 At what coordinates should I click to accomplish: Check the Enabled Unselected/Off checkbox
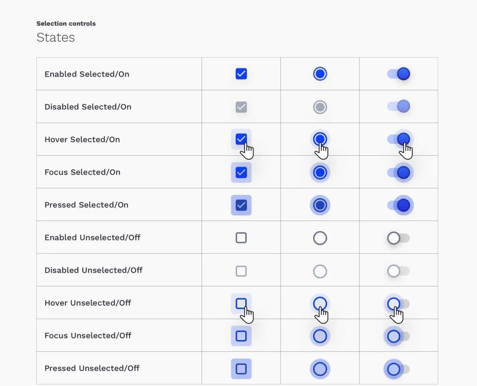[x=241, y=238]
